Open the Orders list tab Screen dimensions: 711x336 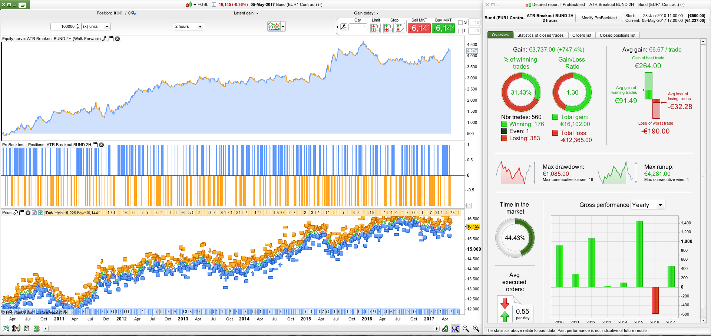582,35
